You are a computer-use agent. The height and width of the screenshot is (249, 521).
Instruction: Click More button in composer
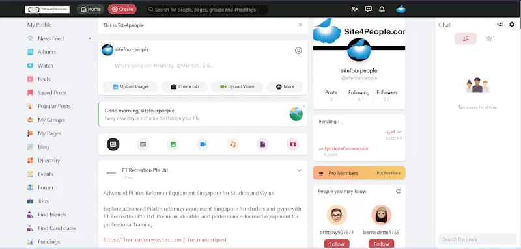(x=285, y=86)
